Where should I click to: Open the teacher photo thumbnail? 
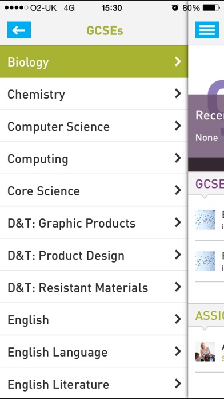tap(205, 351)
